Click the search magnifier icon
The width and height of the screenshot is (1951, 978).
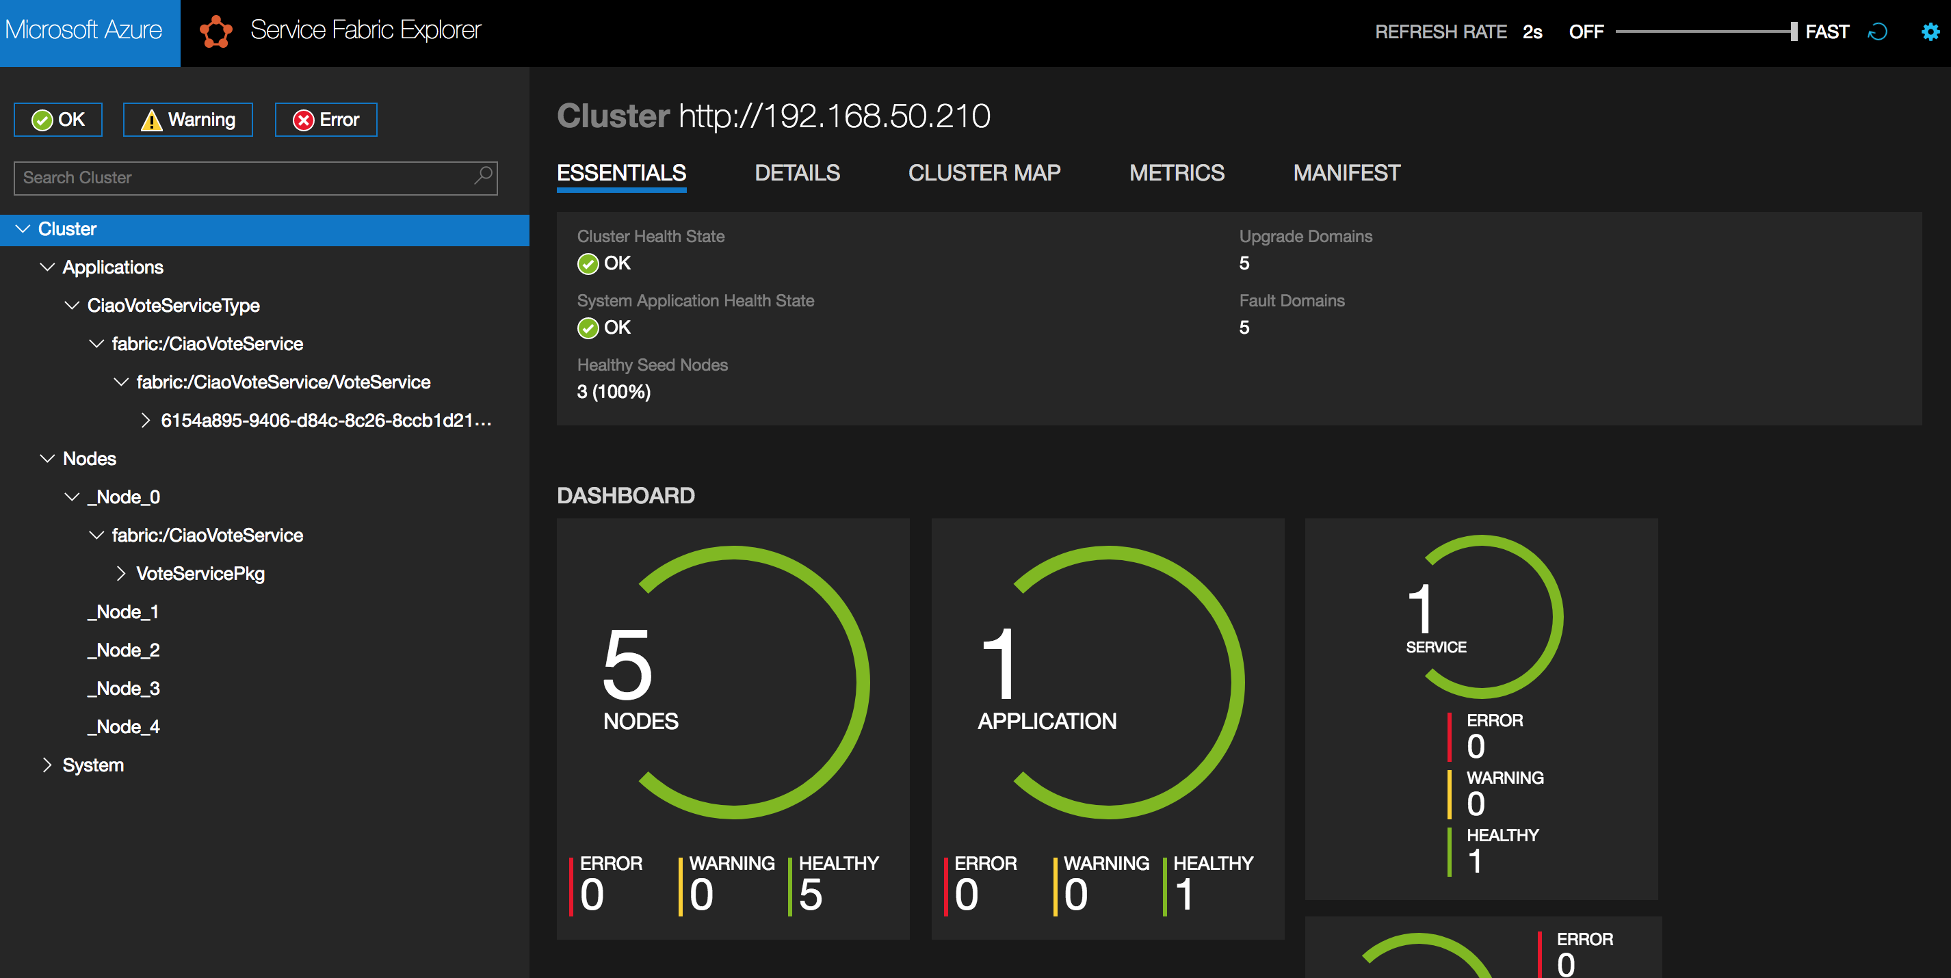482,176
